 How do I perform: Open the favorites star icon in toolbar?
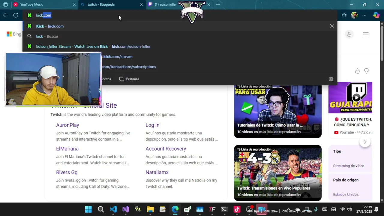(344, 15)
